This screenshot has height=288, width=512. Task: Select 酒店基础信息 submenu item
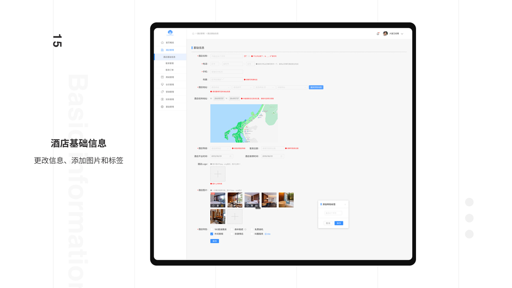click(170, 57)
